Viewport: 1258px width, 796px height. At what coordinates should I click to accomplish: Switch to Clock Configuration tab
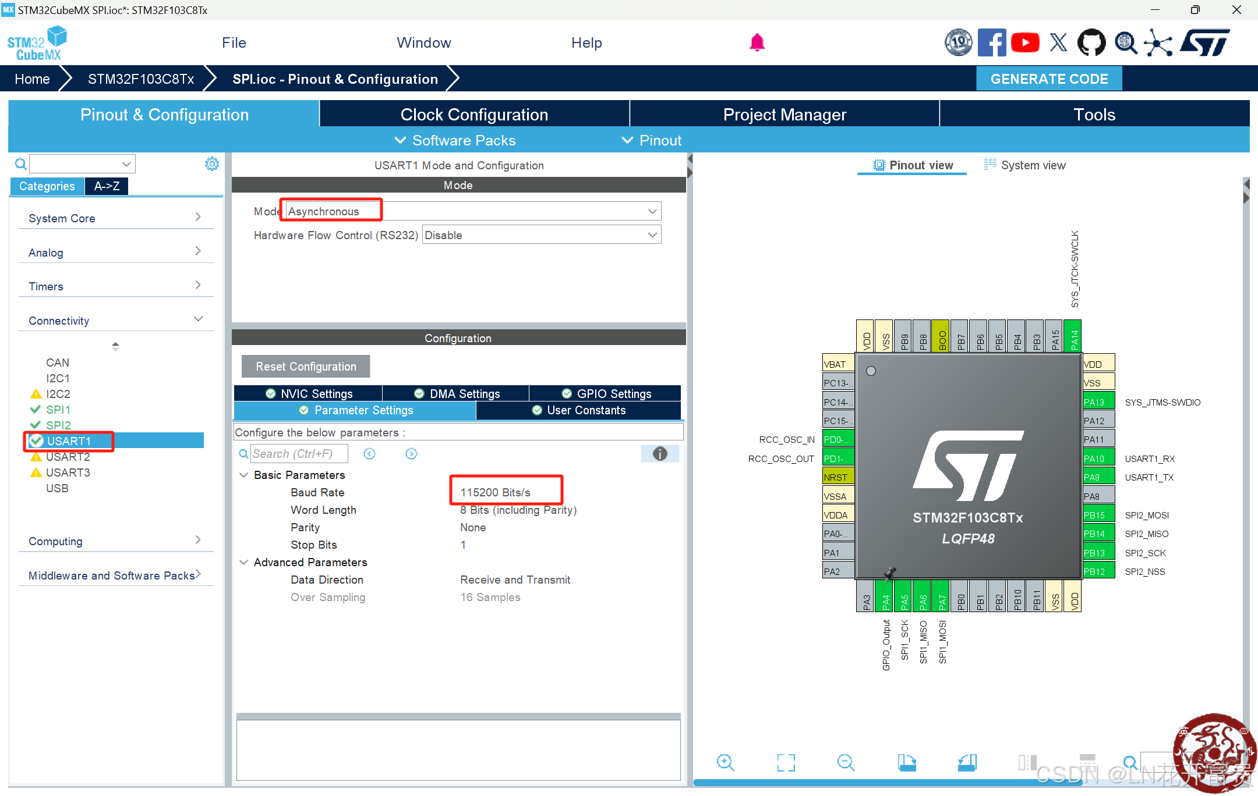(x=473, y=115)
